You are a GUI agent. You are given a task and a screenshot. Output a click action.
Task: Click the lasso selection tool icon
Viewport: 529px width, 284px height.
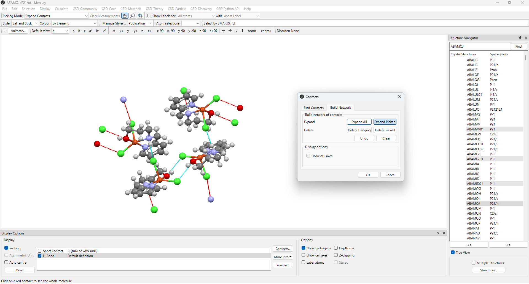tap(140, 16)
